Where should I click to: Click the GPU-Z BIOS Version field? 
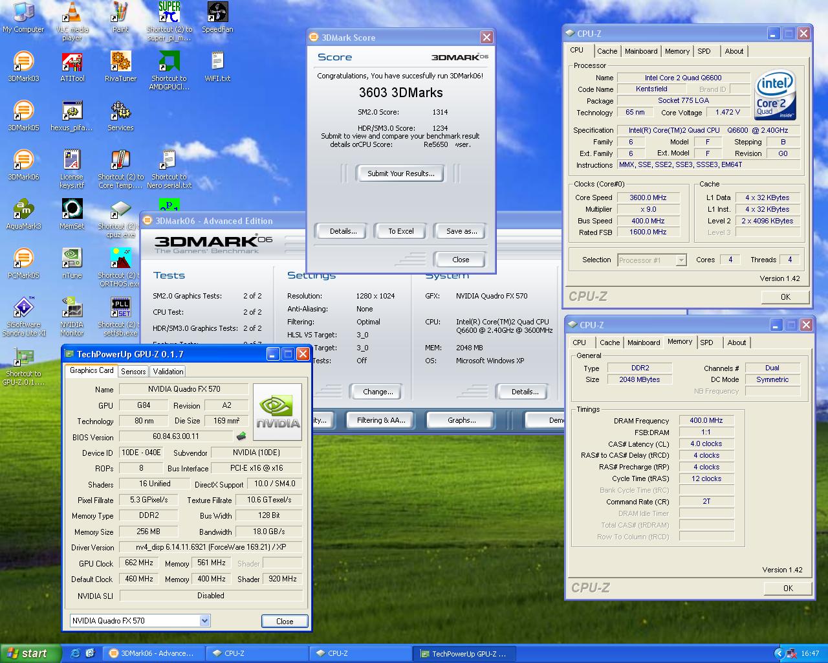coord(175,436)
